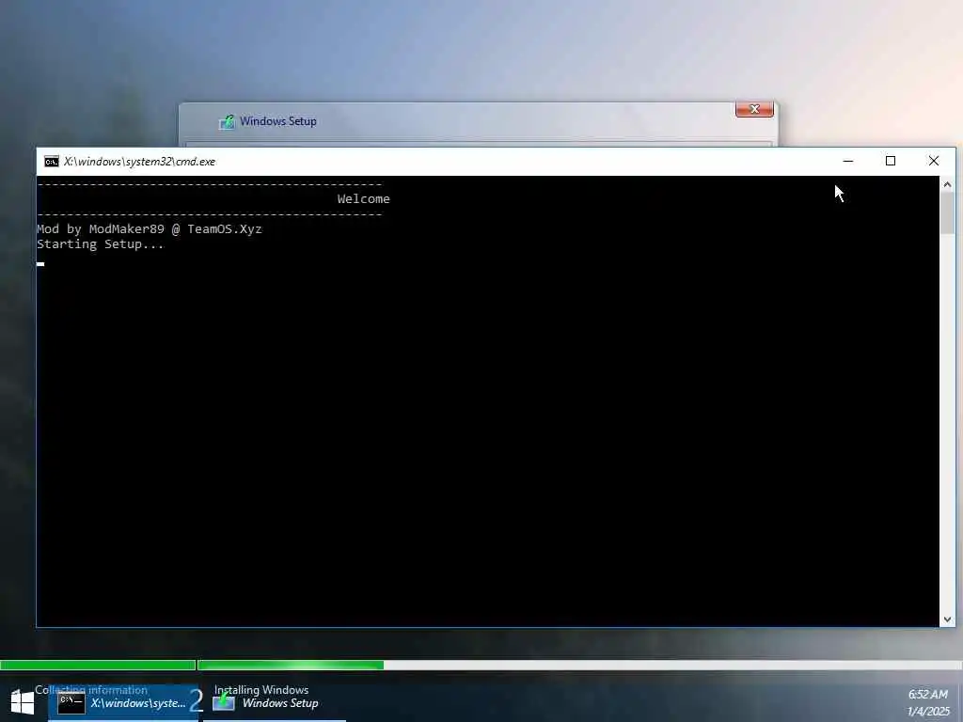The image size is (963, 722).
Task: Click the Installing Windows progress bar
Action: (x=579, y=665)
